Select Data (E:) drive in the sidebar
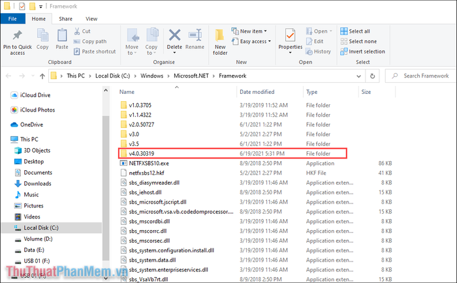The image size is (457, 283). 30,250
